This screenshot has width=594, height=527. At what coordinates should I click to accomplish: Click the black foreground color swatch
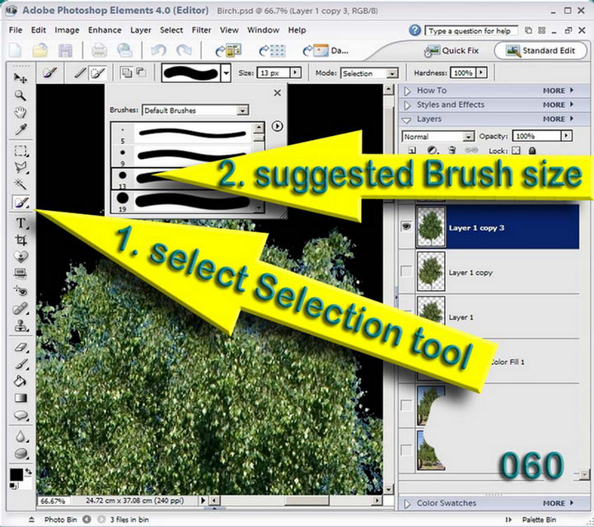click(x=16, y=474)
